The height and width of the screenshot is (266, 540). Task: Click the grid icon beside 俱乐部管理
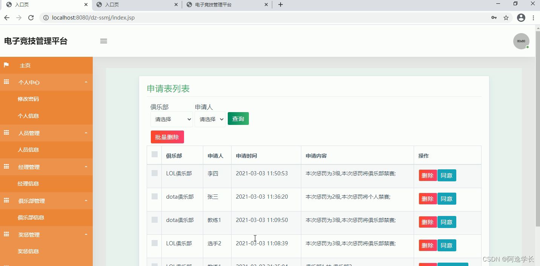point(6,200)
